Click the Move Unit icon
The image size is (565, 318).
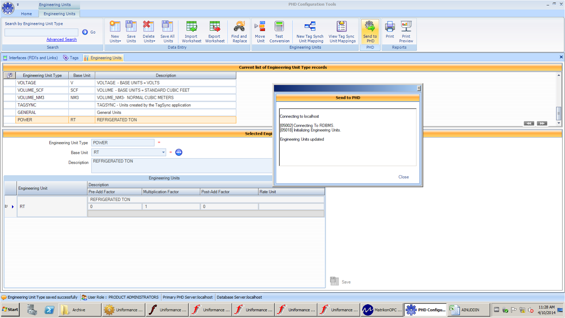point(260,31)
